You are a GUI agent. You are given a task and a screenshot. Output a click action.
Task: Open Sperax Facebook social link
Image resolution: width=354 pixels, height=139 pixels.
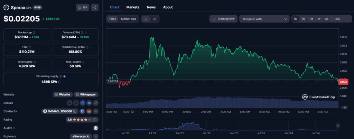pos(83,103)
